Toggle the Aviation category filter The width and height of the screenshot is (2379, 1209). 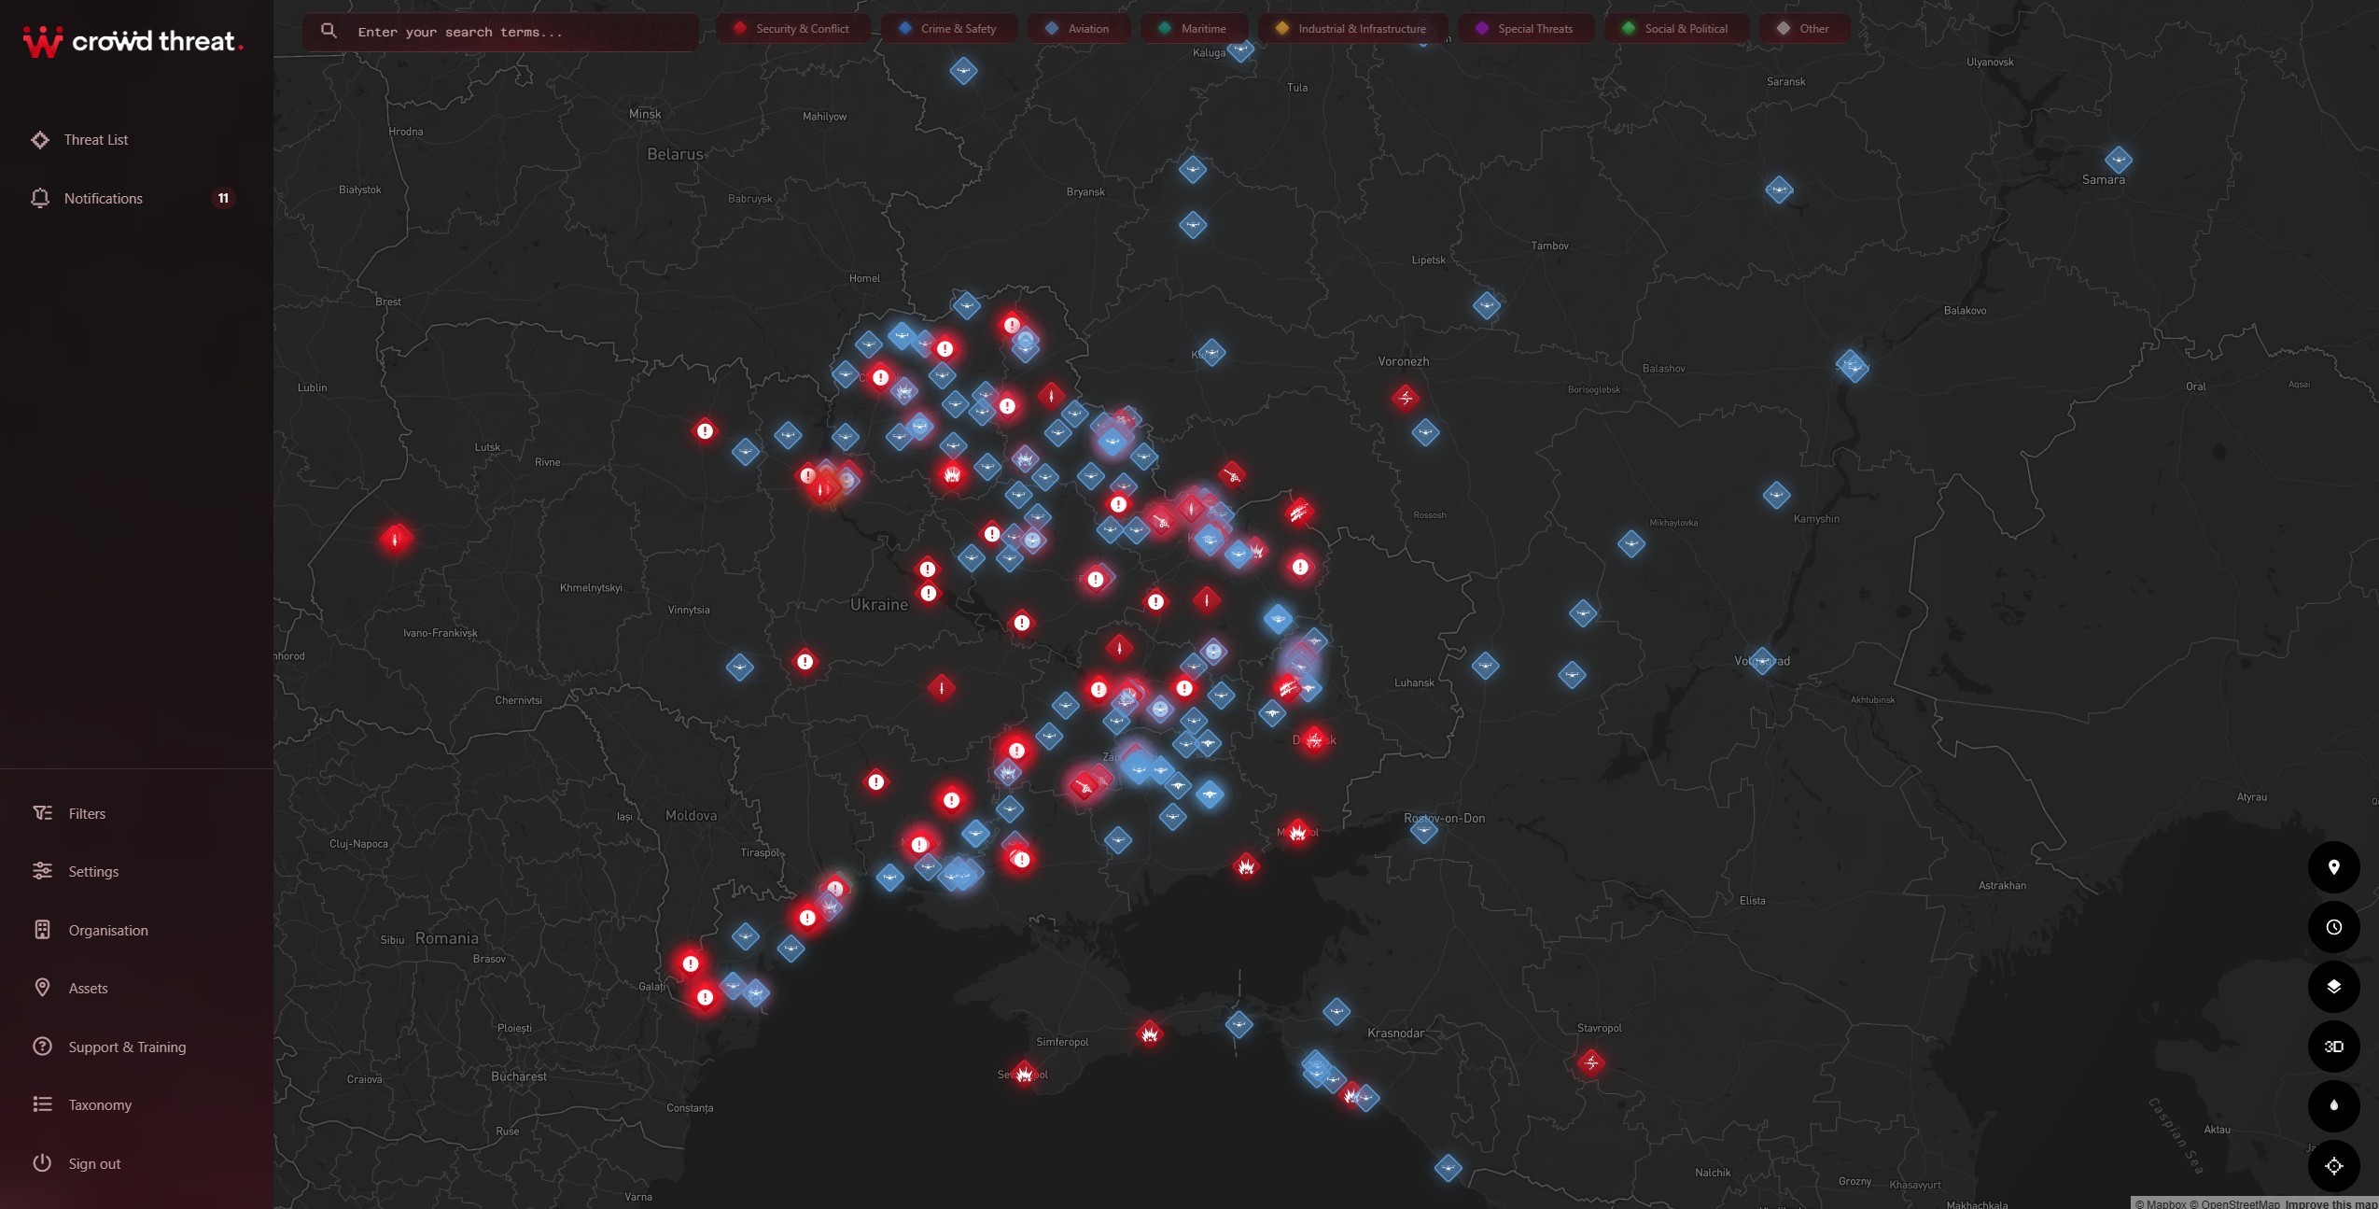click(x=1077, y=29)
